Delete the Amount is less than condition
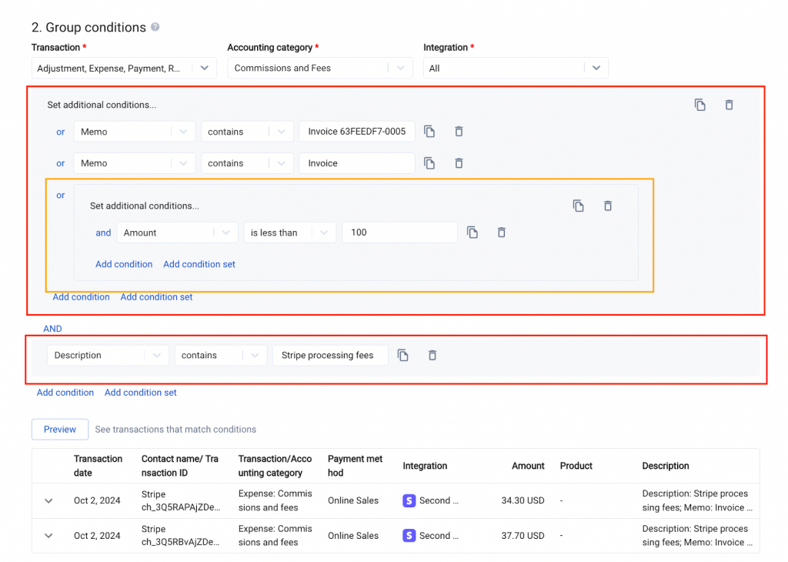The height and width of the screenshot is (562, 788). (x=501, y=232)
